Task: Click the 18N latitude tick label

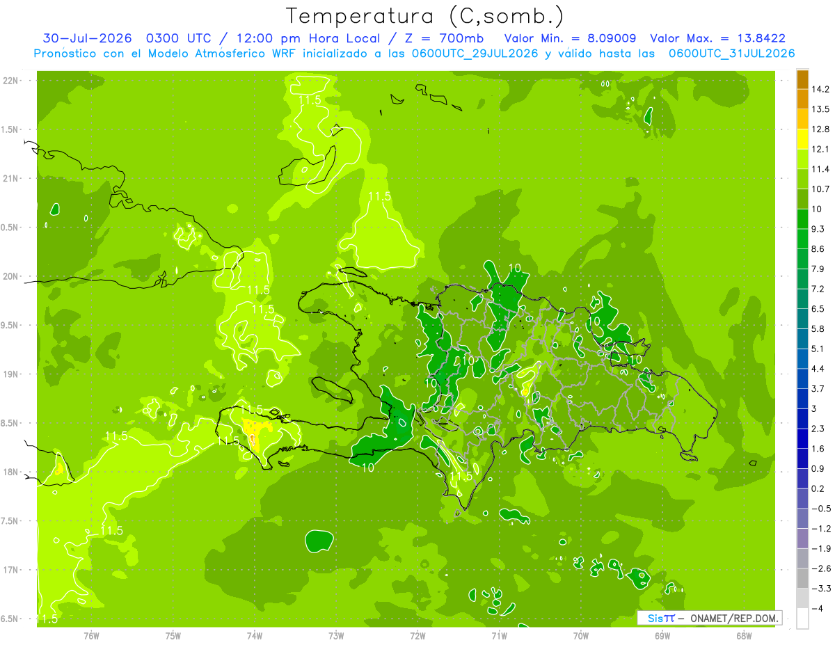Action: pos(12,472)
